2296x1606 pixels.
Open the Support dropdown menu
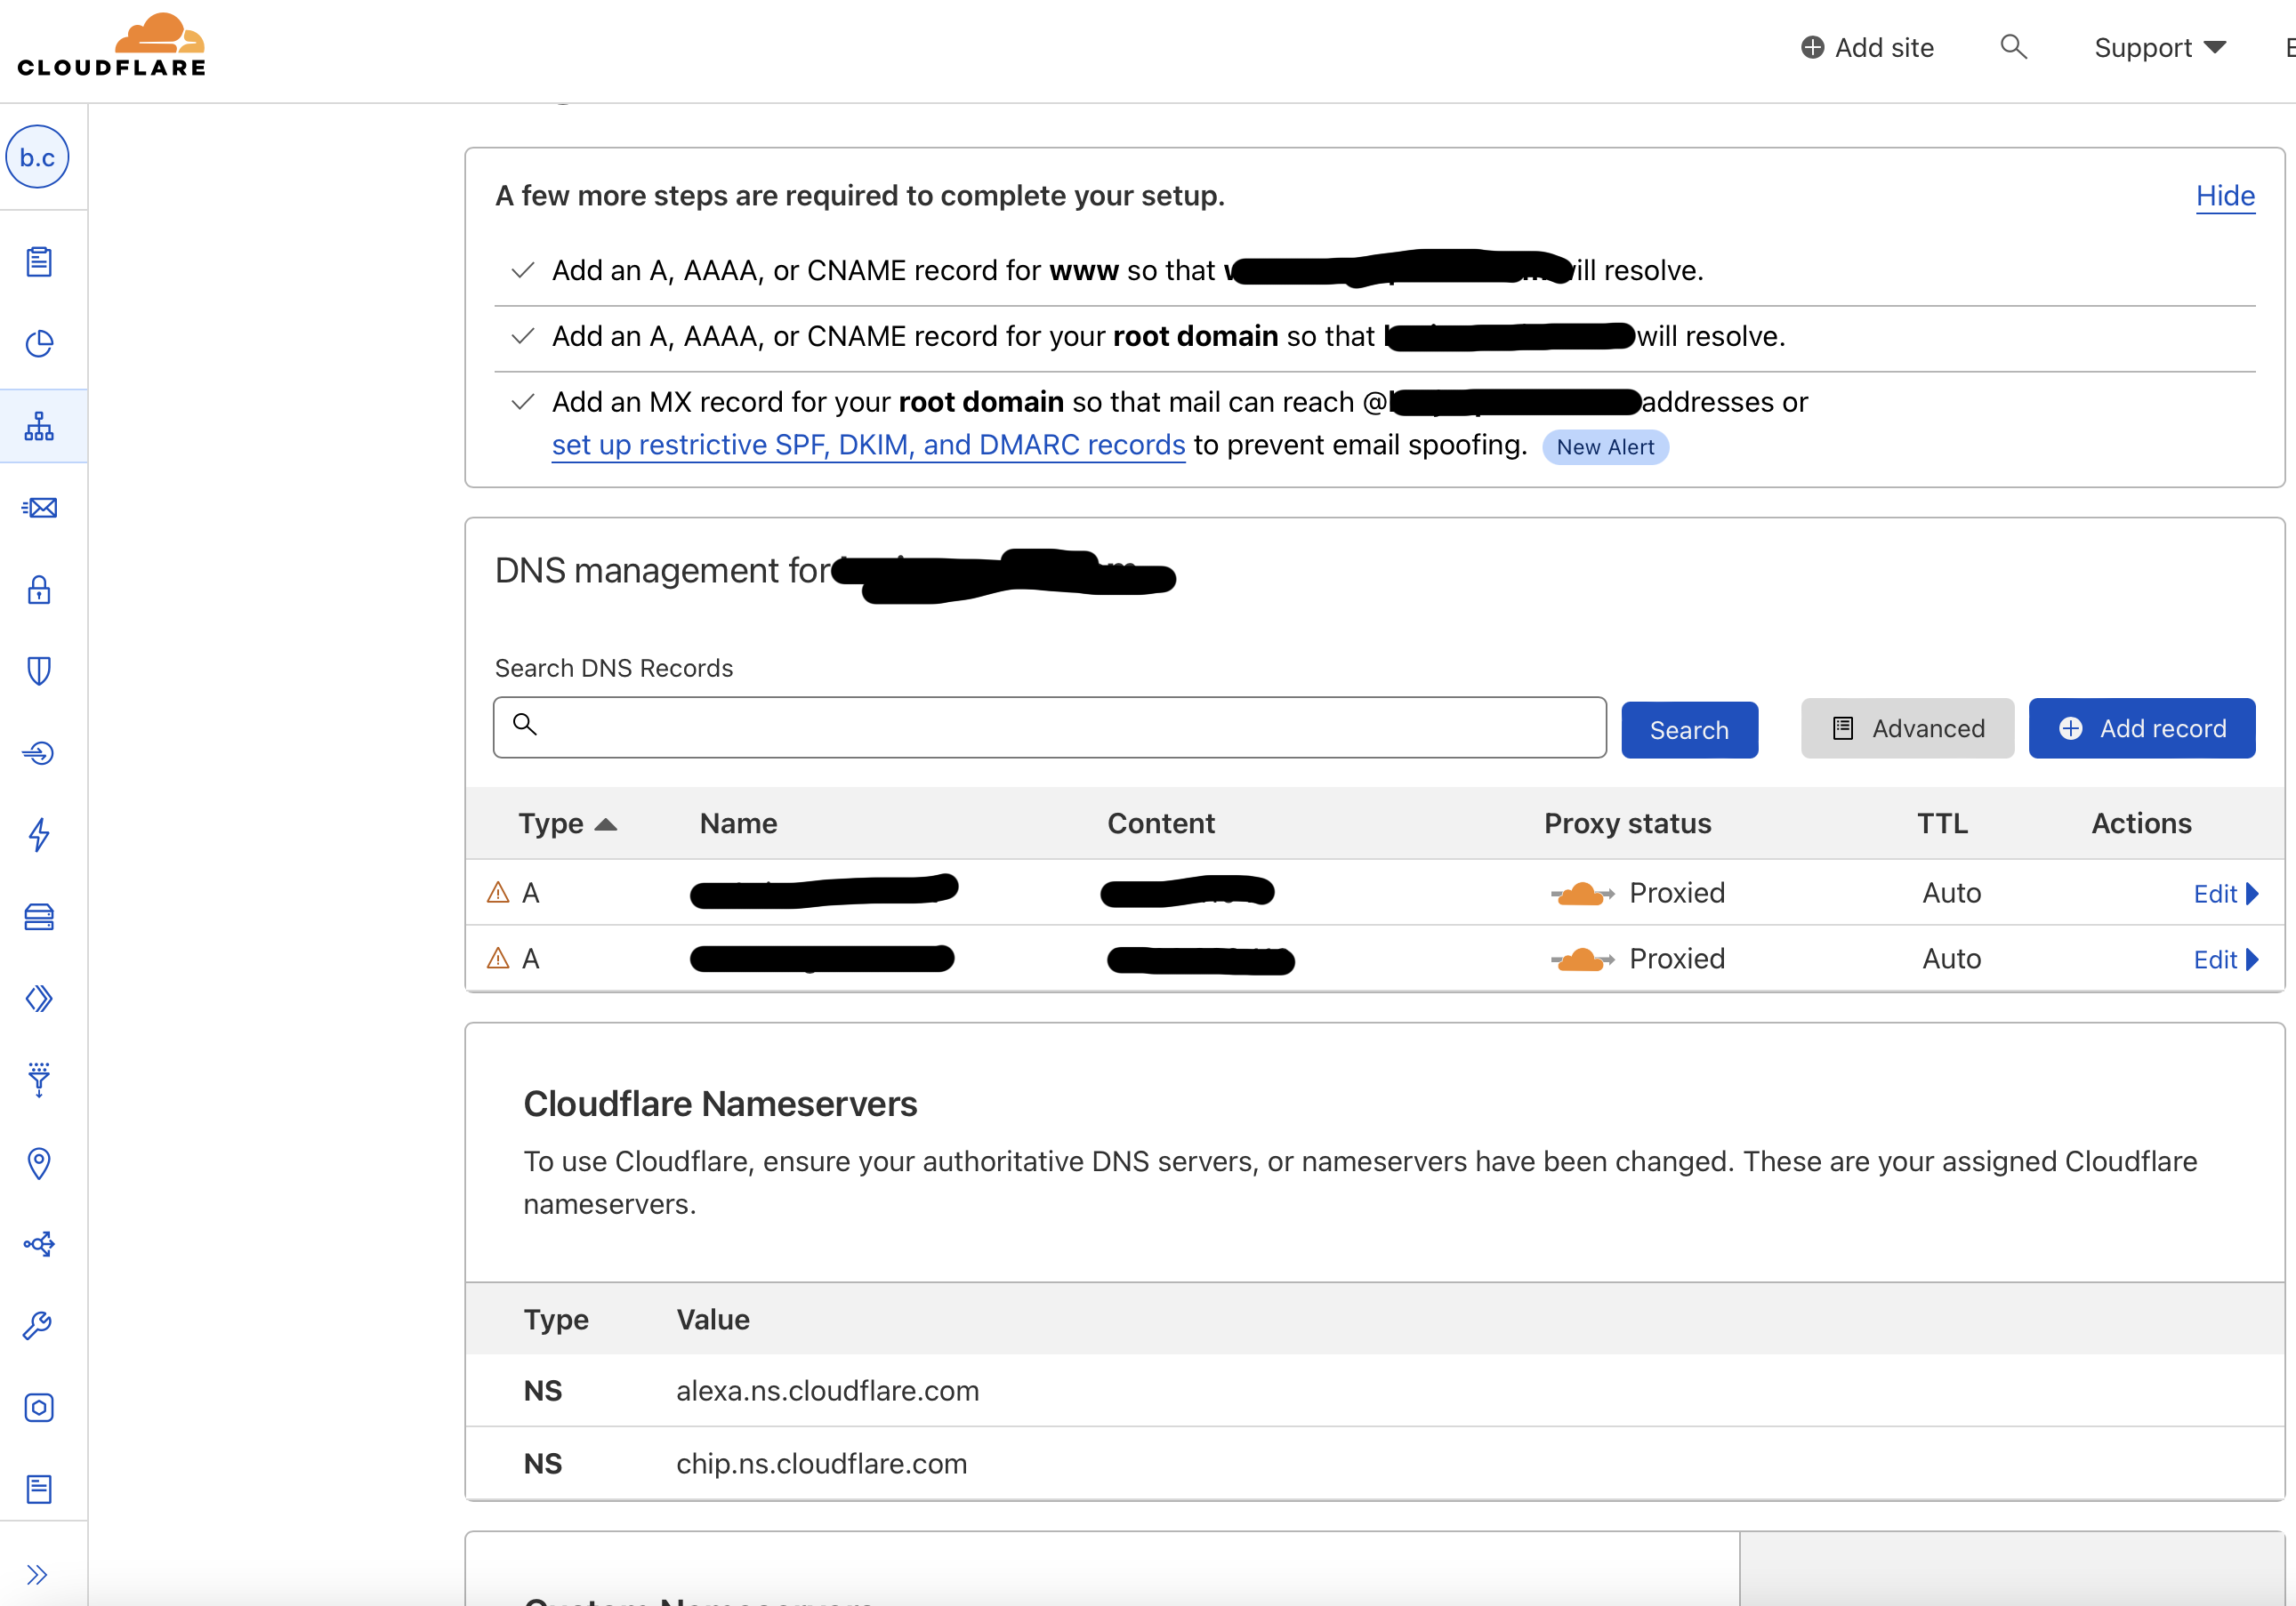2160,48
